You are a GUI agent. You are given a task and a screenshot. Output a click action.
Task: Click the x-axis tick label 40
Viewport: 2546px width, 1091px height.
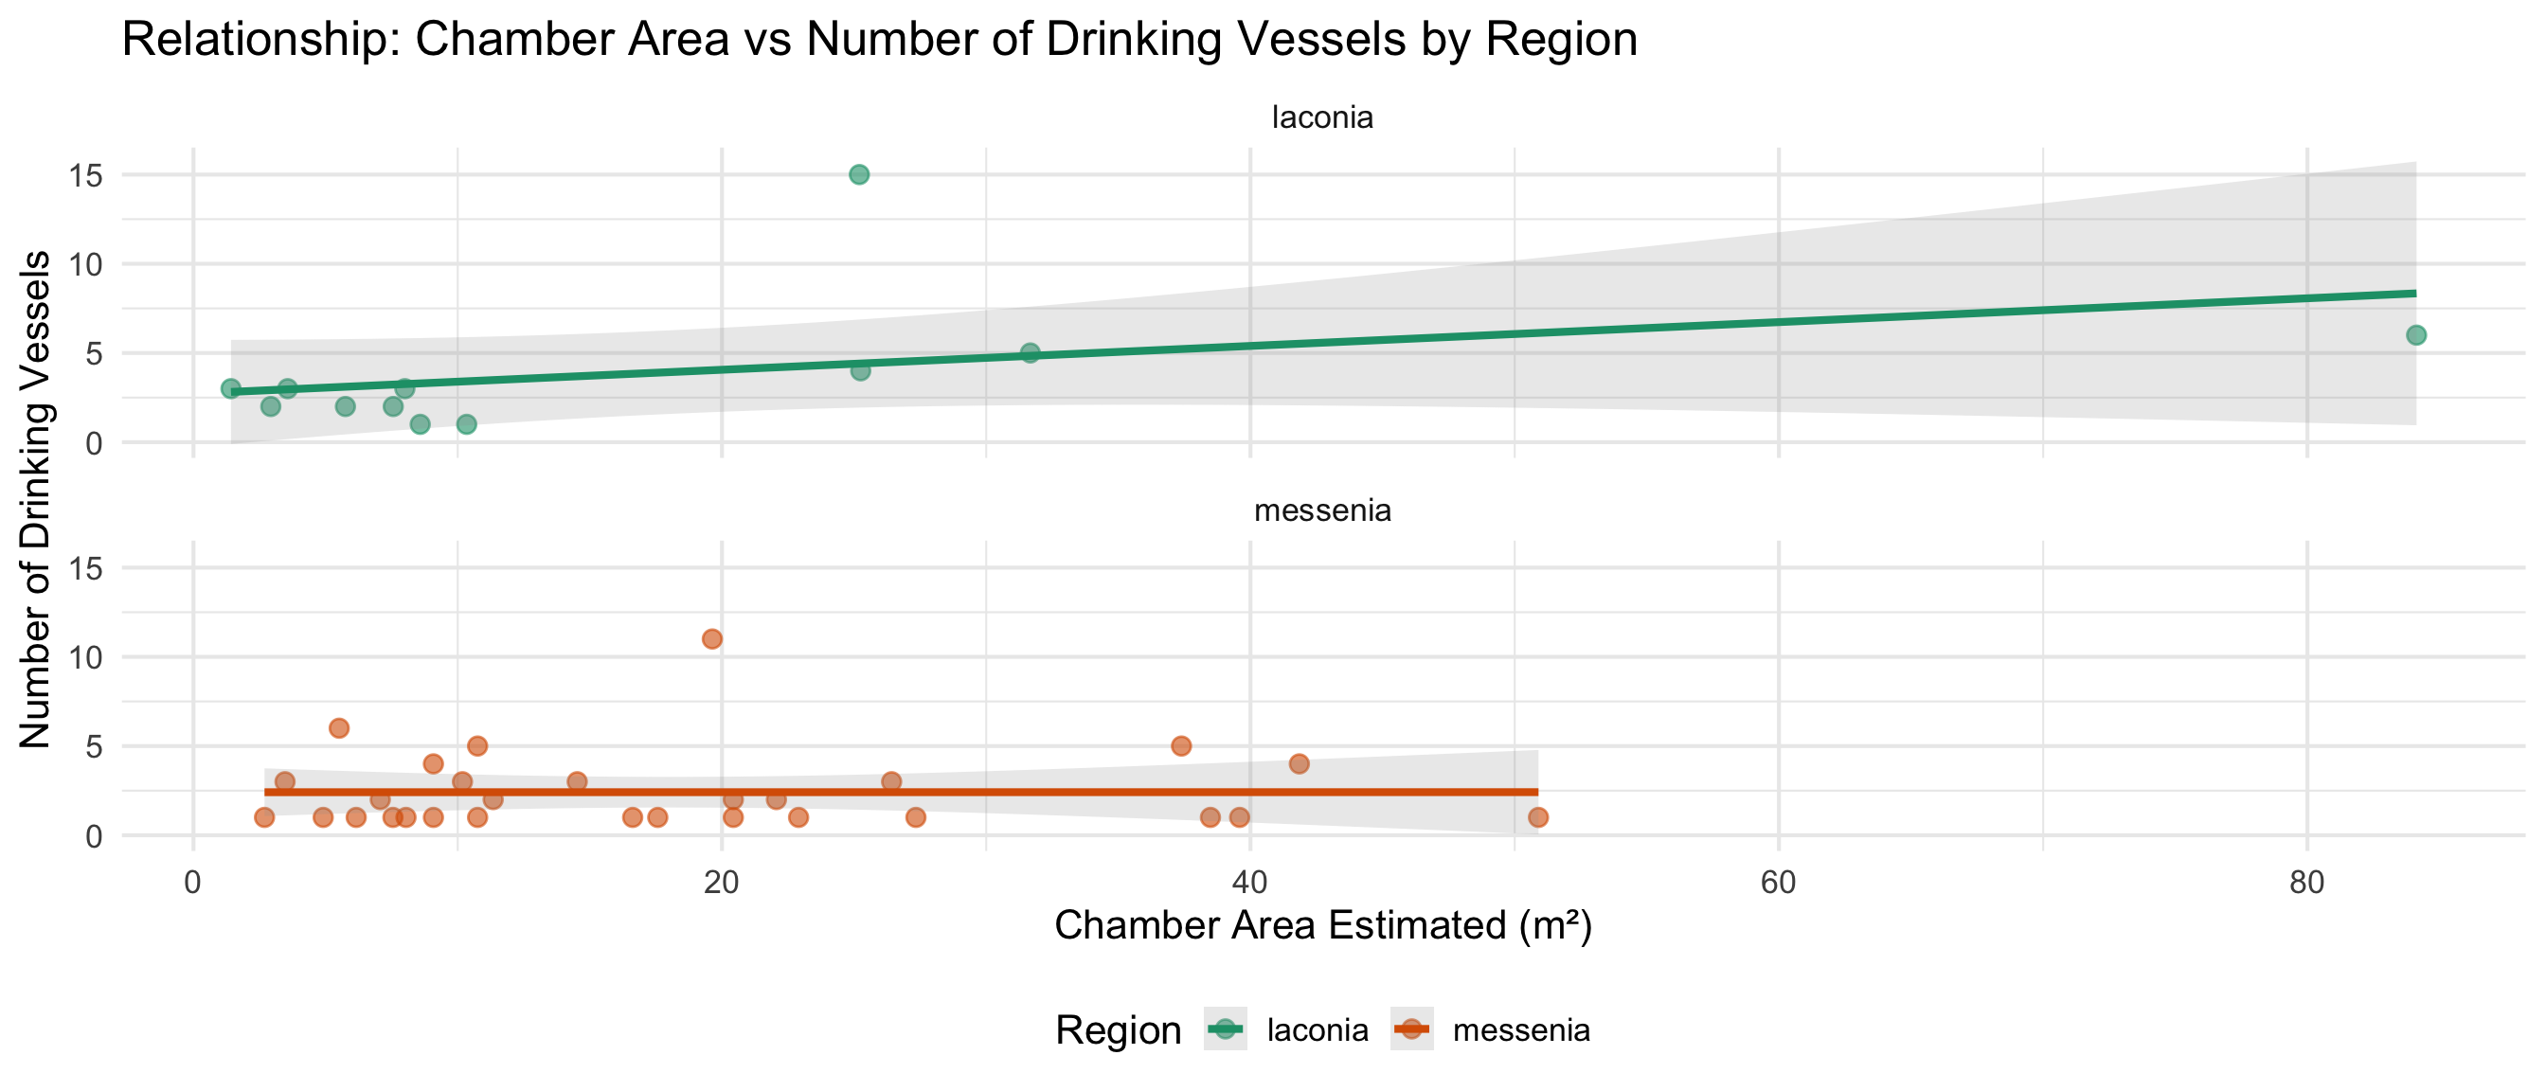point(1249,883)
